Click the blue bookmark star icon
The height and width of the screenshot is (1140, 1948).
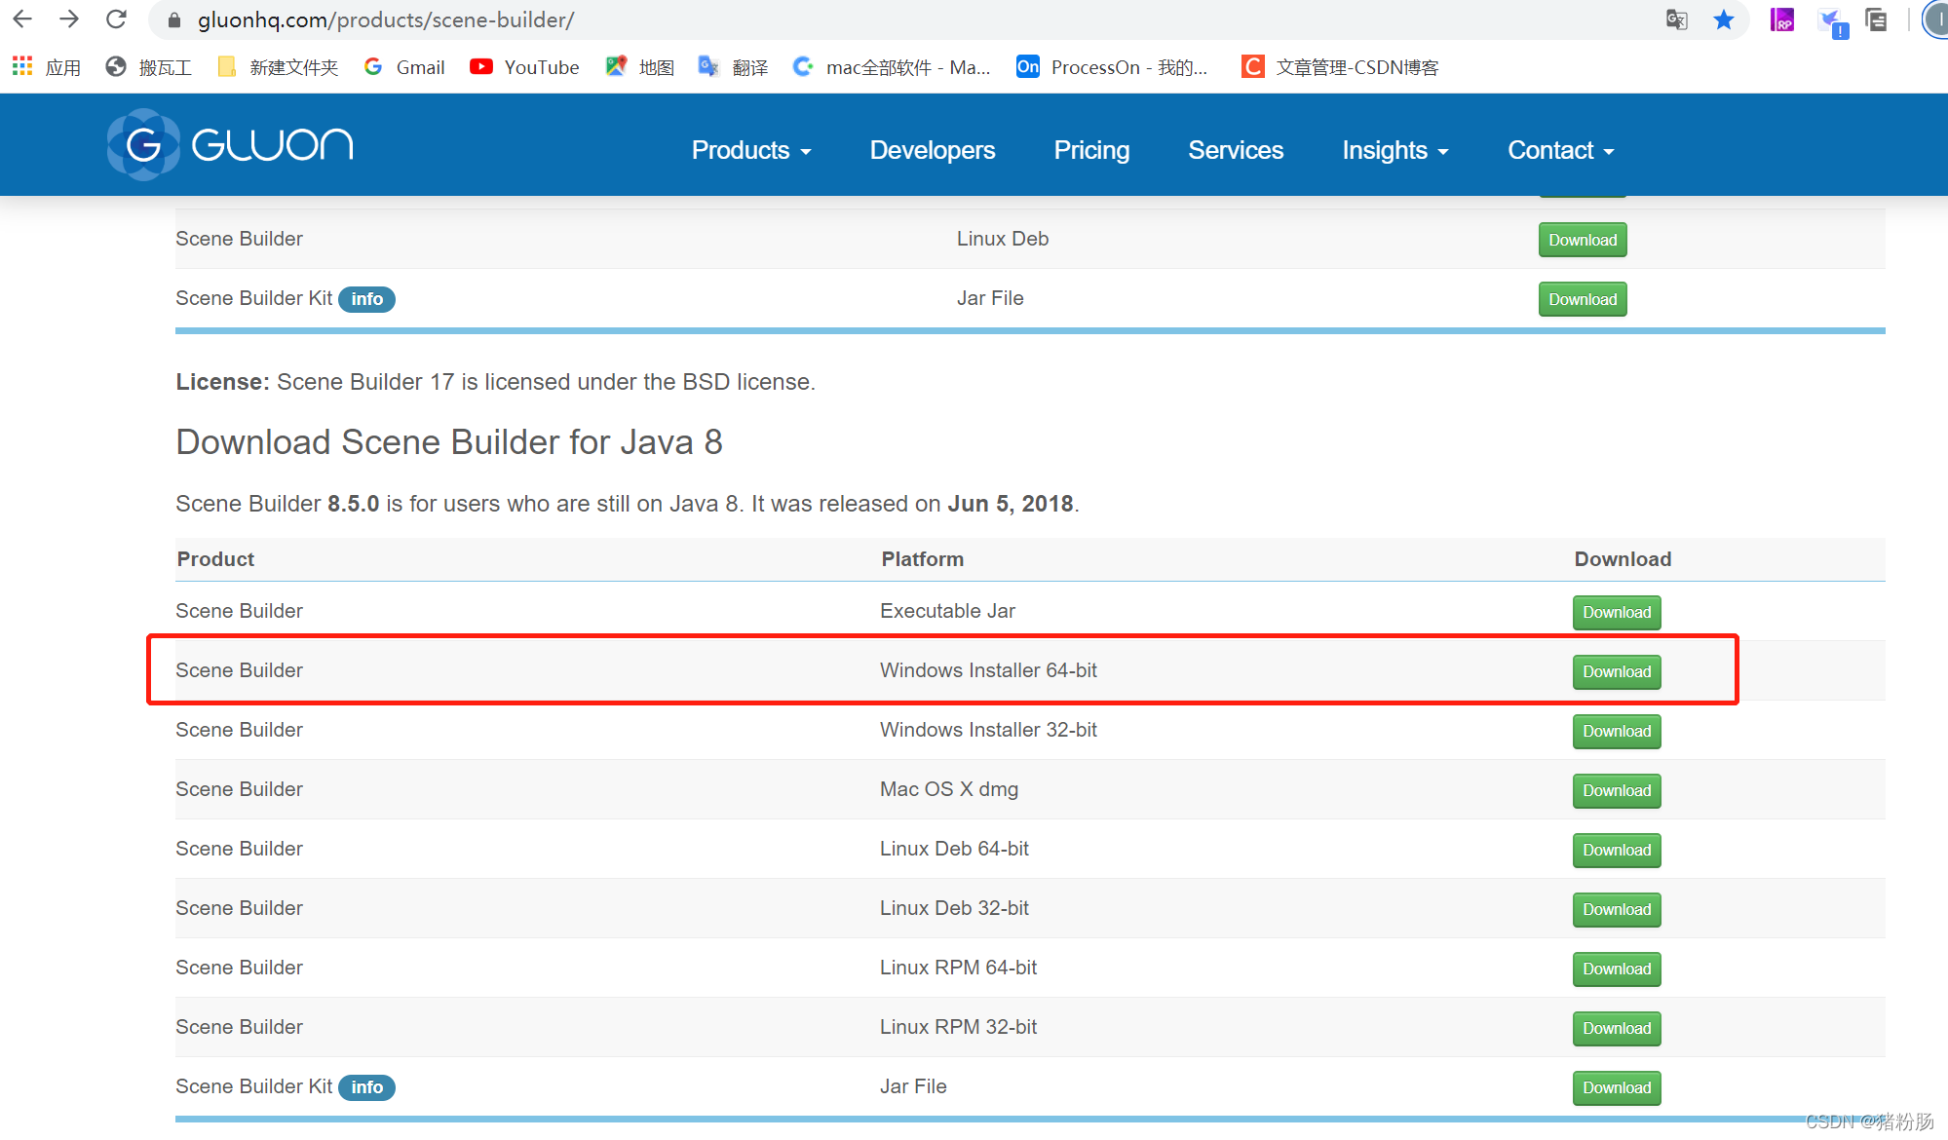click(x=1724, y=19)
